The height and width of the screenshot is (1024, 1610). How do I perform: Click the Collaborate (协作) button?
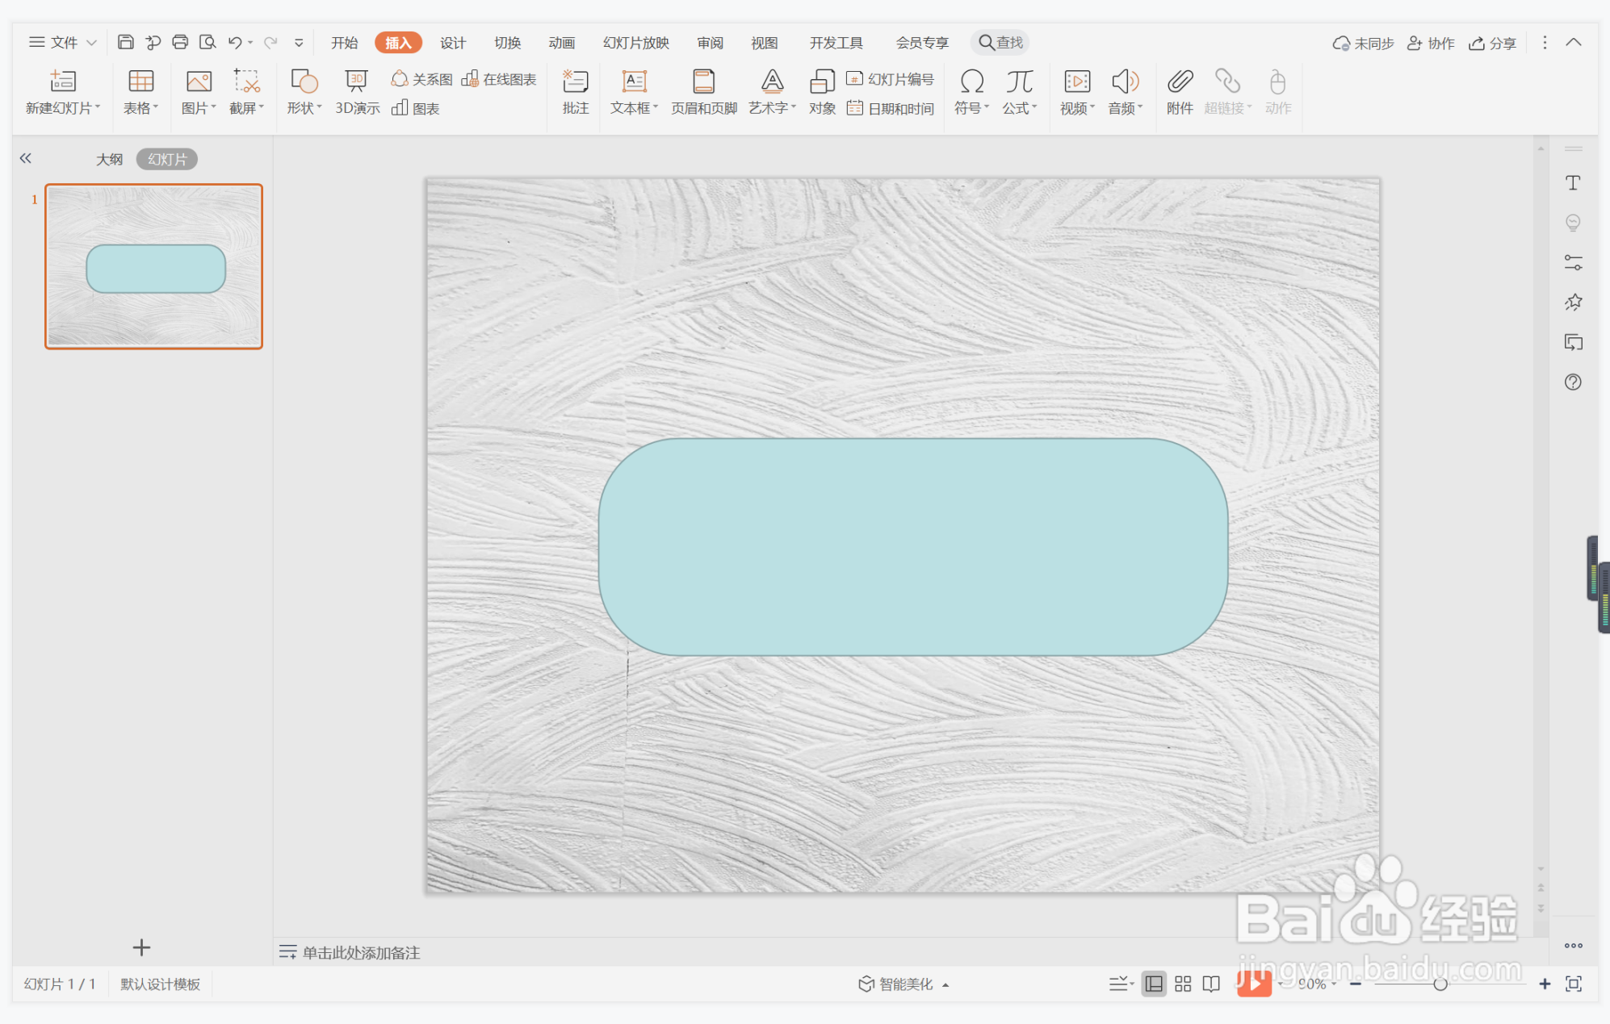[1431, 43]
